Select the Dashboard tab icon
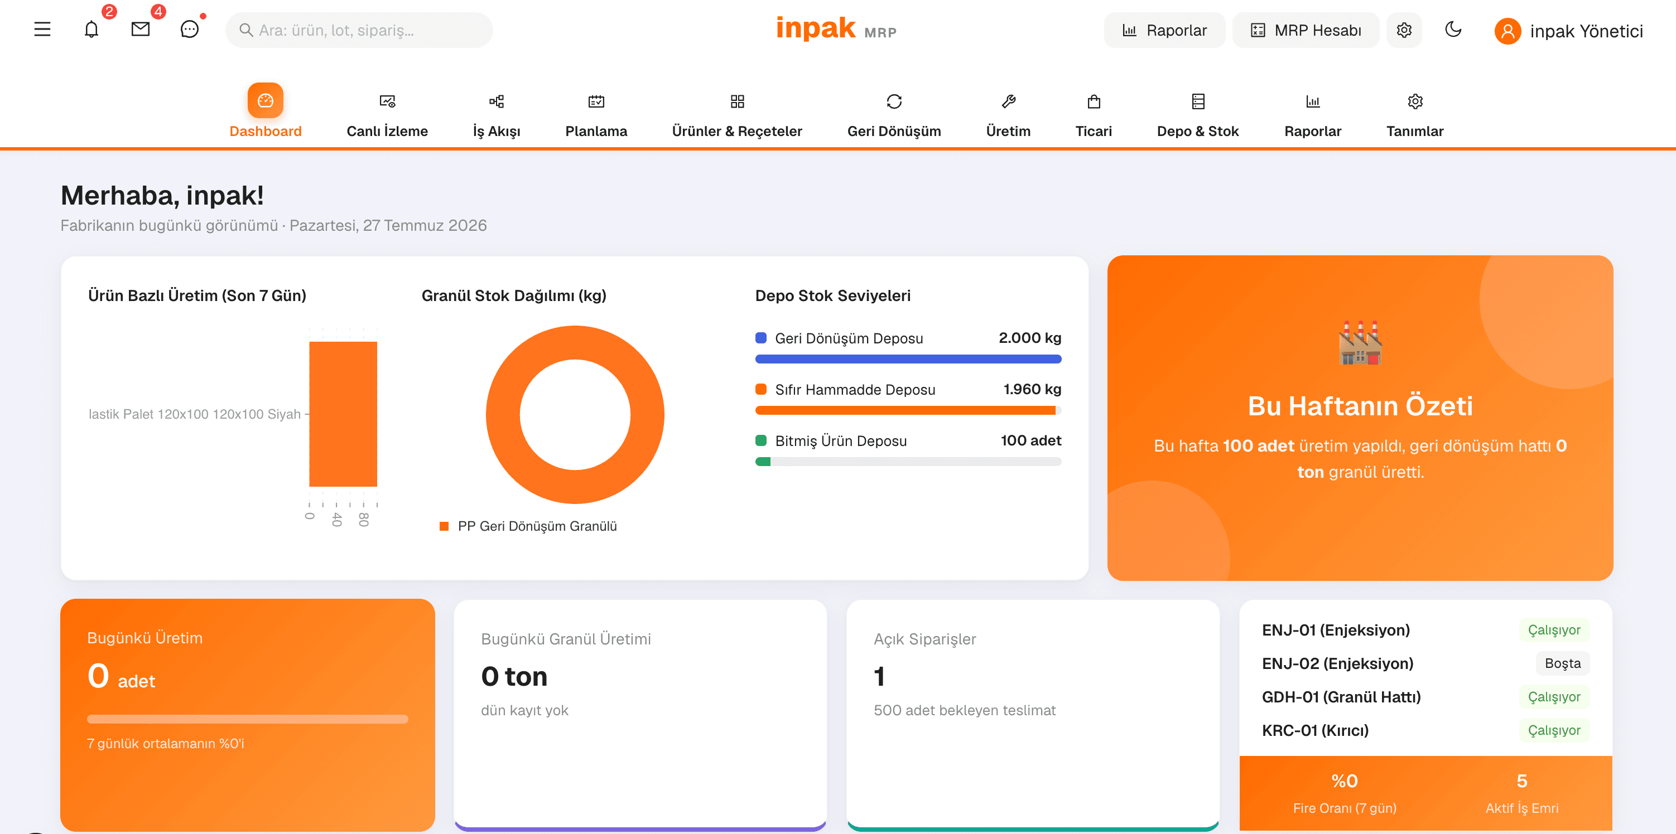 tap(266, 101)
